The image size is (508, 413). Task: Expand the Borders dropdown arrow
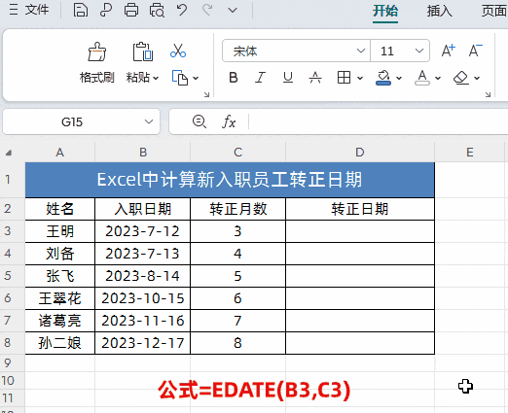click(360, 78)
